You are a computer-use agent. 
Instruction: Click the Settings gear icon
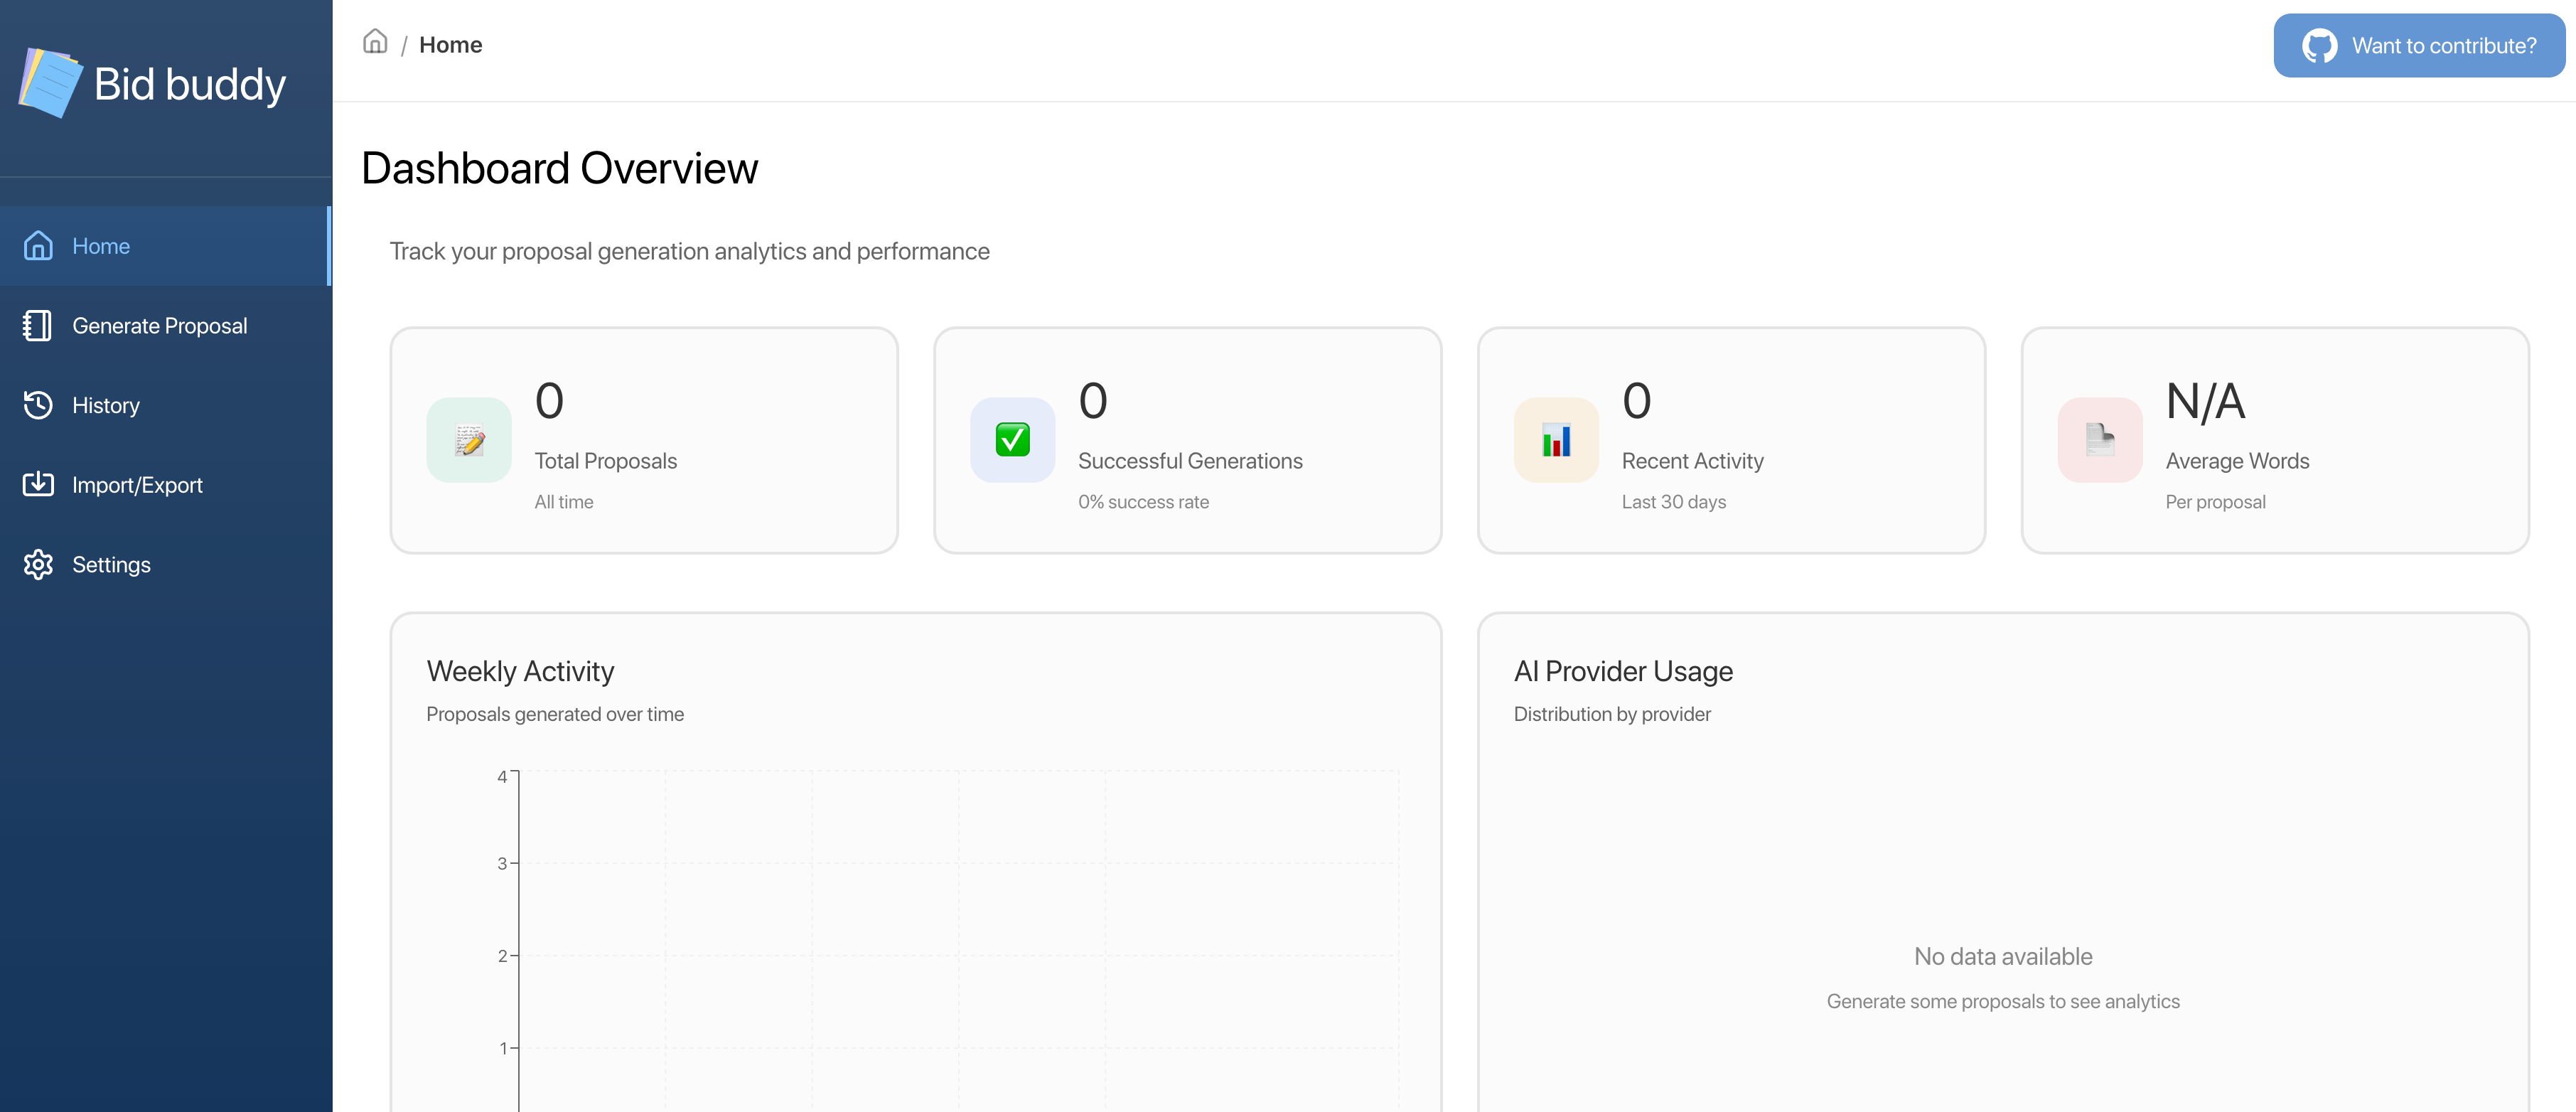[x=38, y=565]
